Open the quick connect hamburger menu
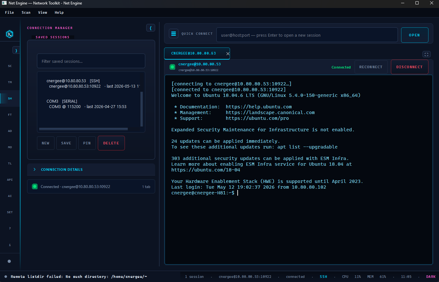439x282 pixels. pyautogui.click(x=173, y=33)
